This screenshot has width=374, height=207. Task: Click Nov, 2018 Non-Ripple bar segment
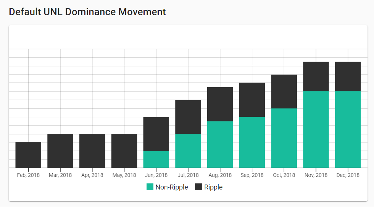coord(316,129)
